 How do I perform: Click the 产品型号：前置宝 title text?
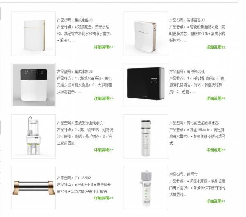tap(183, 174)
